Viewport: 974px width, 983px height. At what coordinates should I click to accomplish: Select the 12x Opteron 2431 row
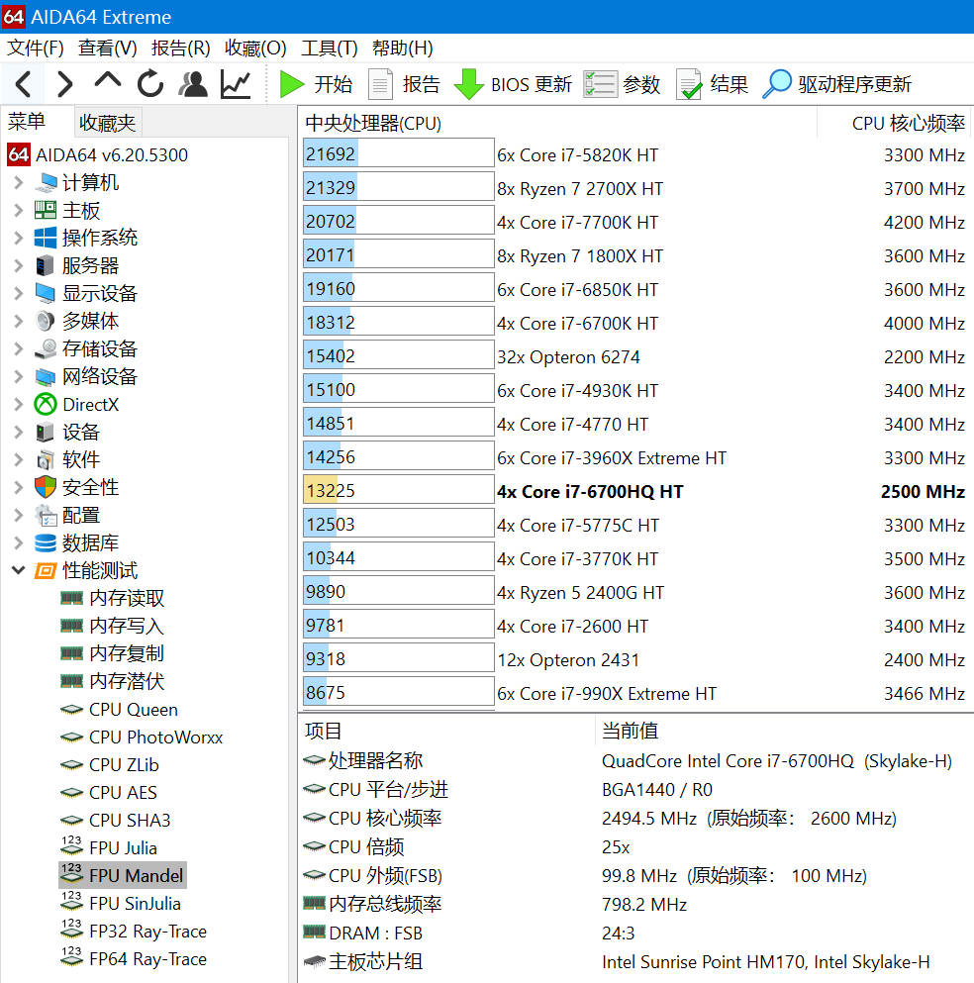click(x=634, y=659)
